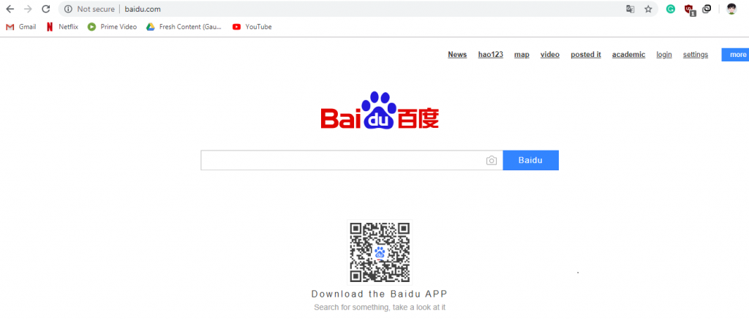Click the spiral extension icon beside the shield
Screen dimensions: 749x320
coord(707,9)
